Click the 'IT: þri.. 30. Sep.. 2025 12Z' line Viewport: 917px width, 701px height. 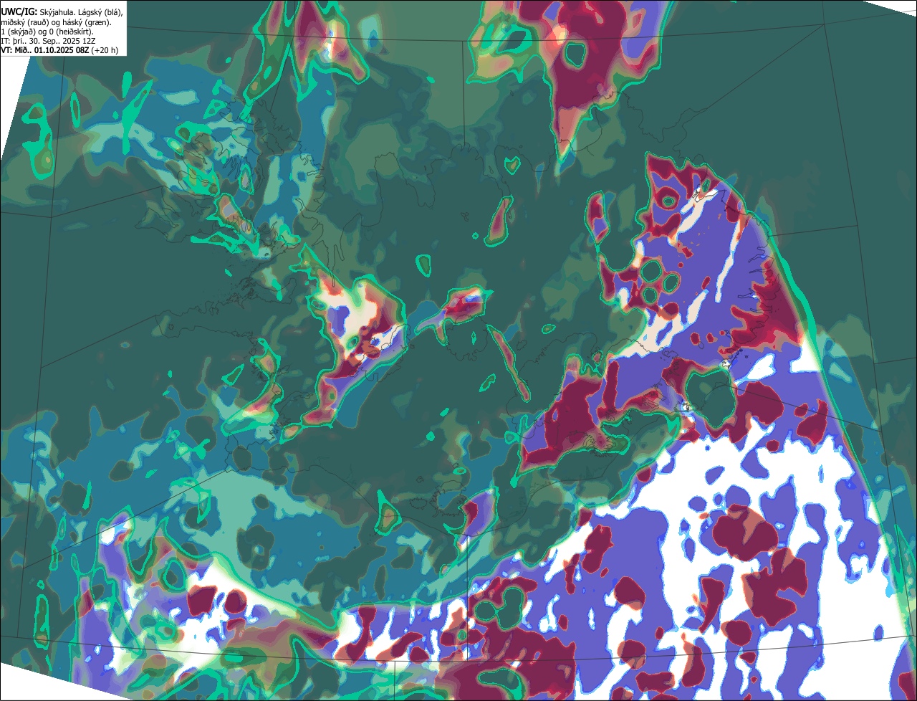click(x=48, y=41)
